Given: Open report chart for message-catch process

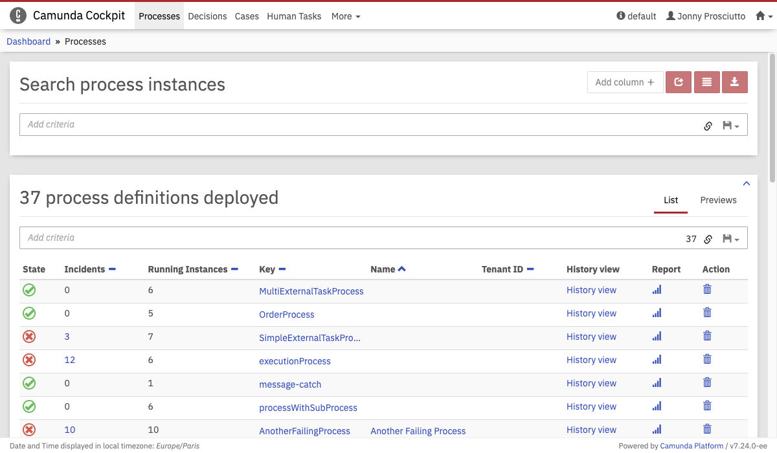Looking at the screenshot, I should pos(657,383).
